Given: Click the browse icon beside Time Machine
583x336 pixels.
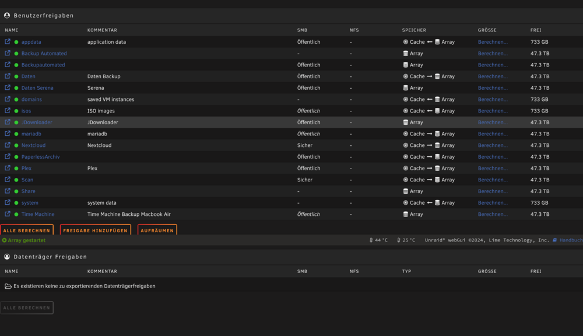Looking at the screenshot, I should point(8,214).
